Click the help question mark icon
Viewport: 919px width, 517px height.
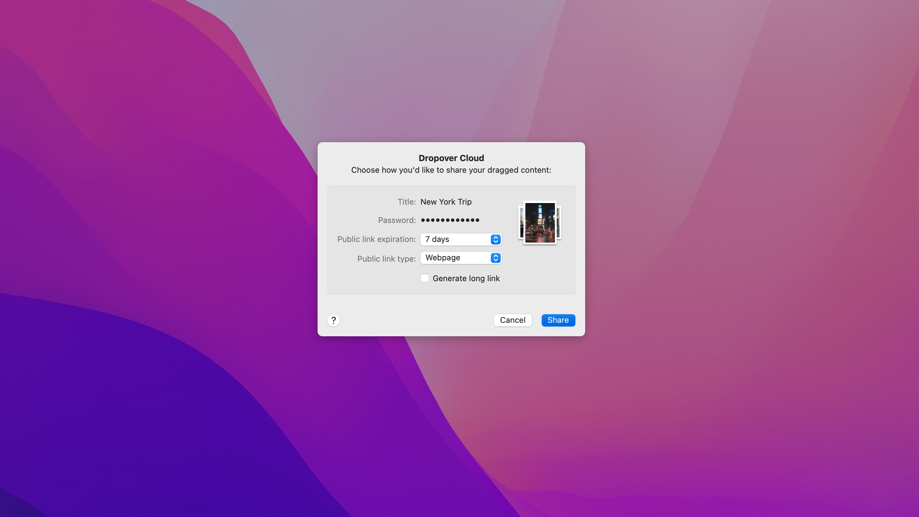333,320
